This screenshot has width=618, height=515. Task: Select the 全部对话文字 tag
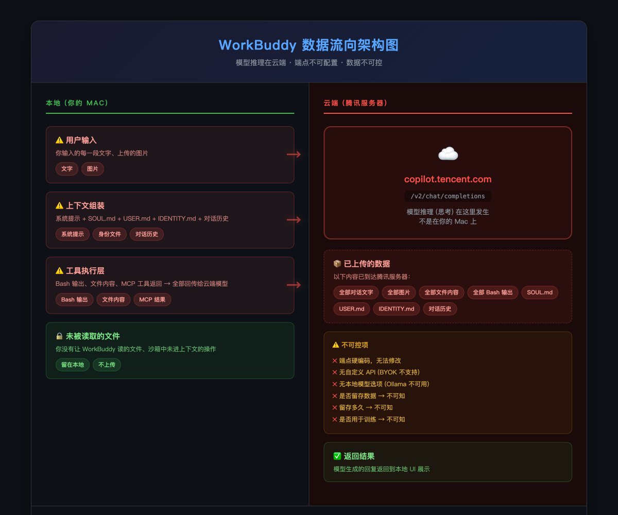coord(356,293)
